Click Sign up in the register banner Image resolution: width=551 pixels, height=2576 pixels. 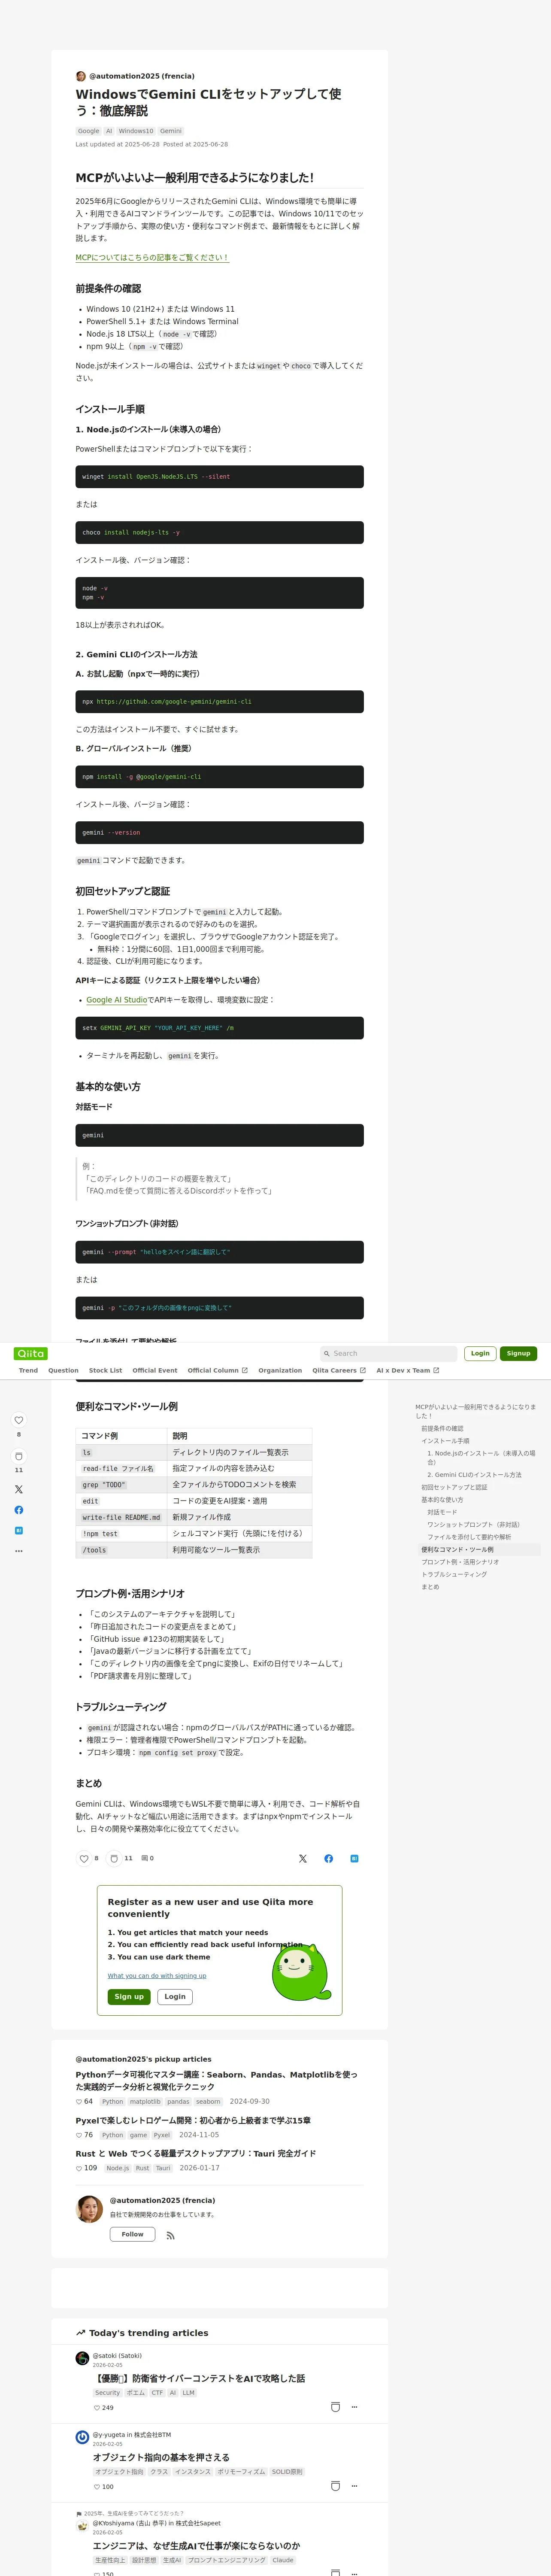[129, 1996]
